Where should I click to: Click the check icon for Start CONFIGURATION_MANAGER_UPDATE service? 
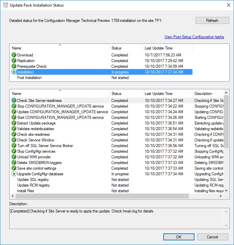(x=14, y=117)
